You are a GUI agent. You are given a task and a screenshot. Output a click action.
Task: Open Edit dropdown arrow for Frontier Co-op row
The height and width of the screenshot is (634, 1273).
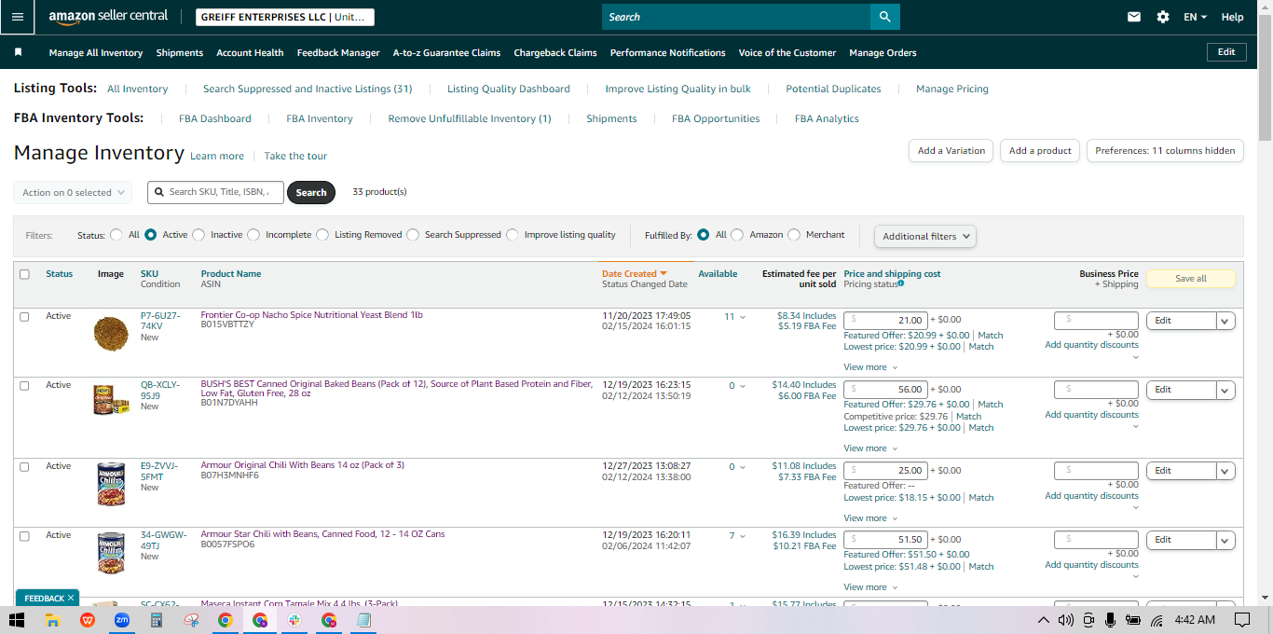1225,321
